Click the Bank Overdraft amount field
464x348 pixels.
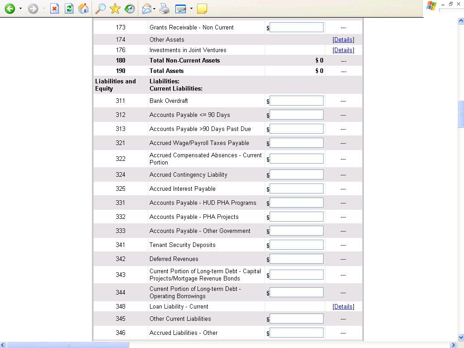(296, 101)
